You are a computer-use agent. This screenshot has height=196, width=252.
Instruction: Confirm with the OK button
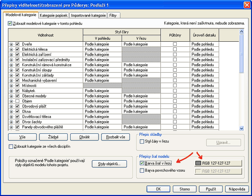coord(158,189)
